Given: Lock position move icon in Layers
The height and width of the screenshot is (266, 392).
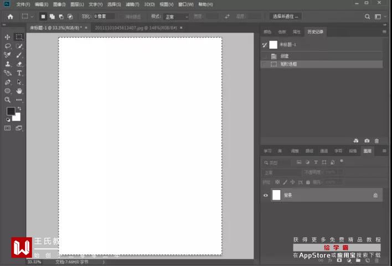Looking at the screenshot, I should (x=292, y=182).
